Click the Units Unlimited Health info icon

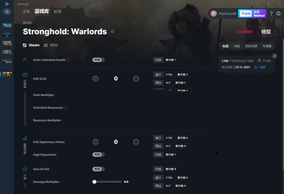coord(68,60)
